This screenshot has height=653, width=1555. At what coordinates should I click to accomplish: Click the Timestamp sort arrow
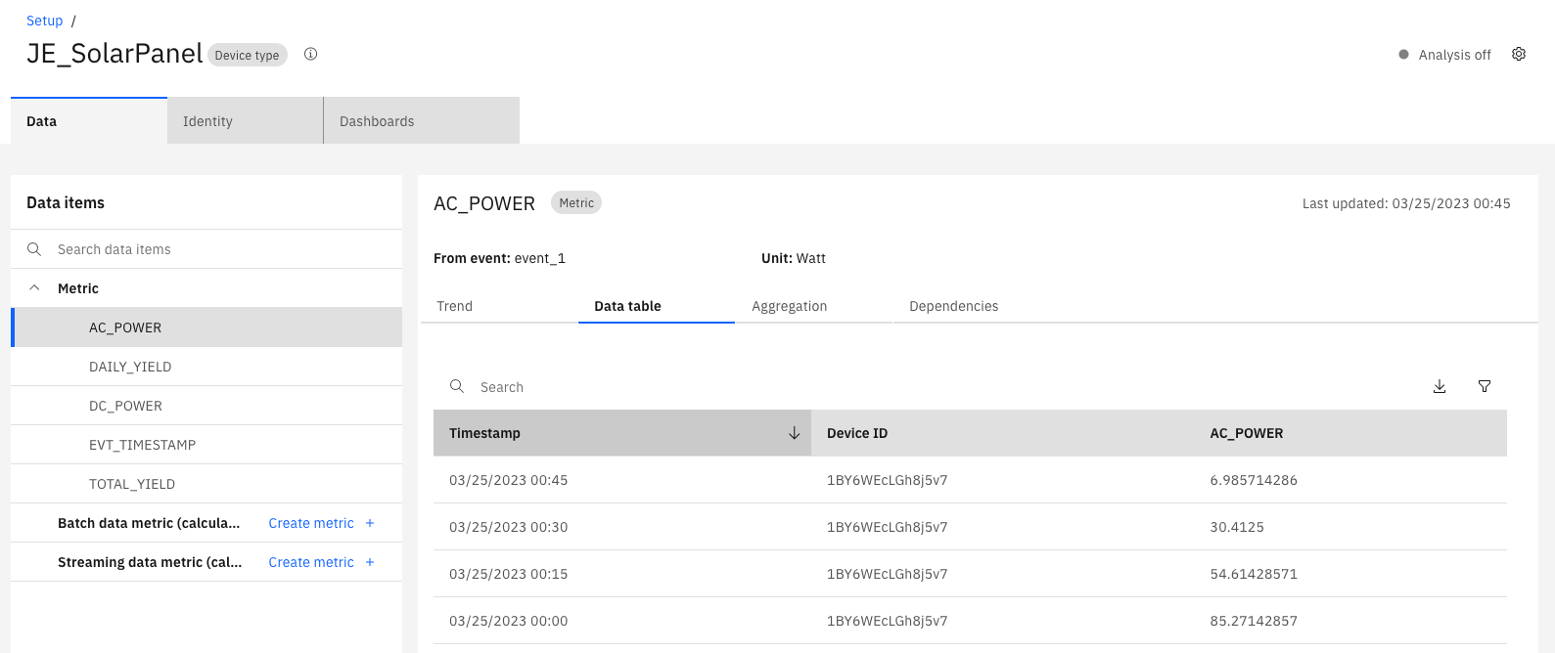[795, 433]
